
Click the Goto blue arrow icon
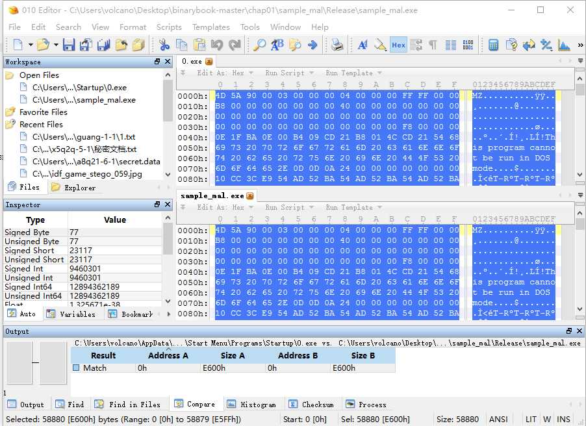tap(312, 45)
